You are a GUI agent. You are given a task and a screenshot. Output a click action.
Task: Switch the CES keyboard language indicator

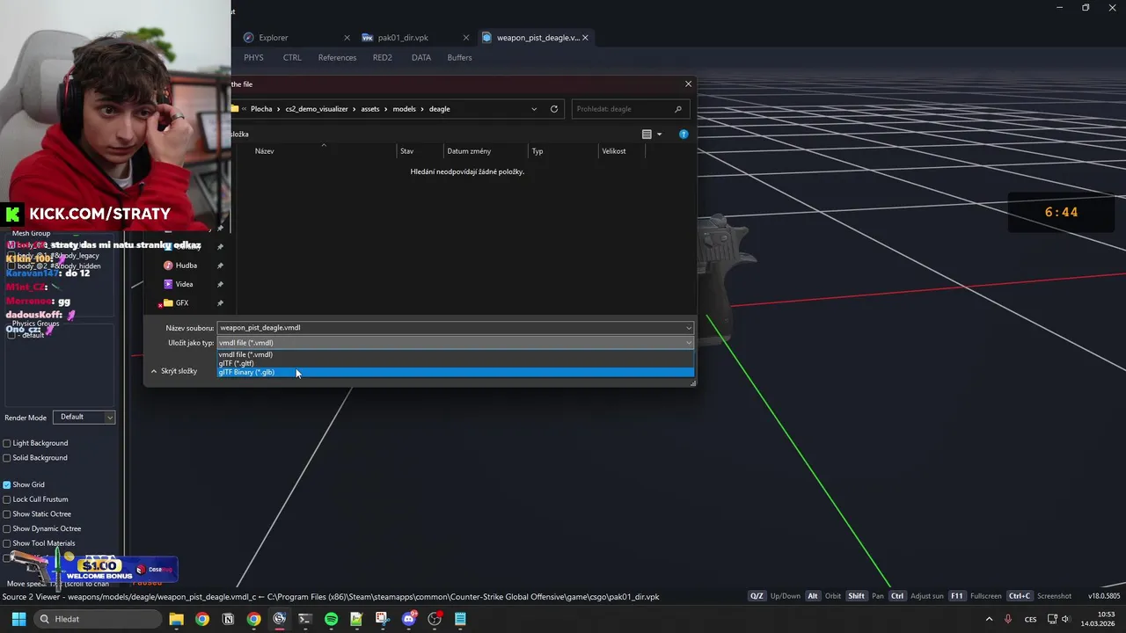tap(1030, 619)
